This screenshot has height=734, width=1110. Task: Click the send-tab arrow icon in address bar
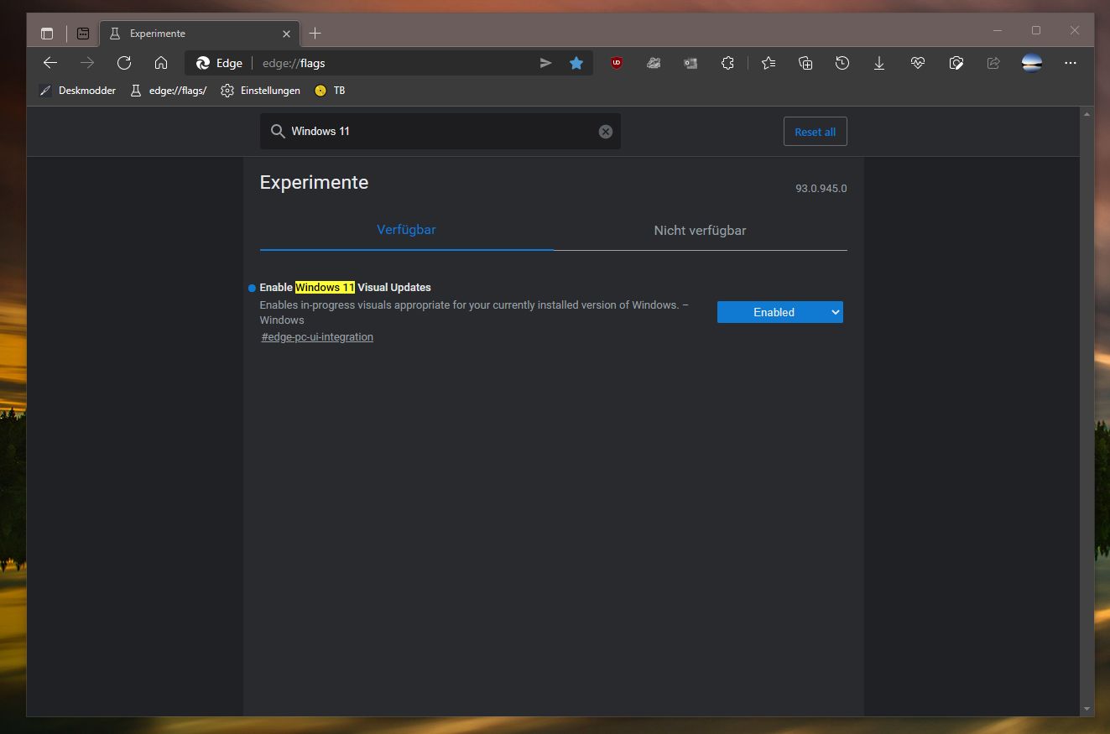[545, 63]
